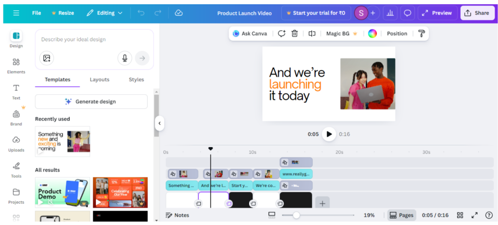Switch to the Templates tab
Image resolution: width=498 pixels, height=225 pixels.
(x=57, y=80)
